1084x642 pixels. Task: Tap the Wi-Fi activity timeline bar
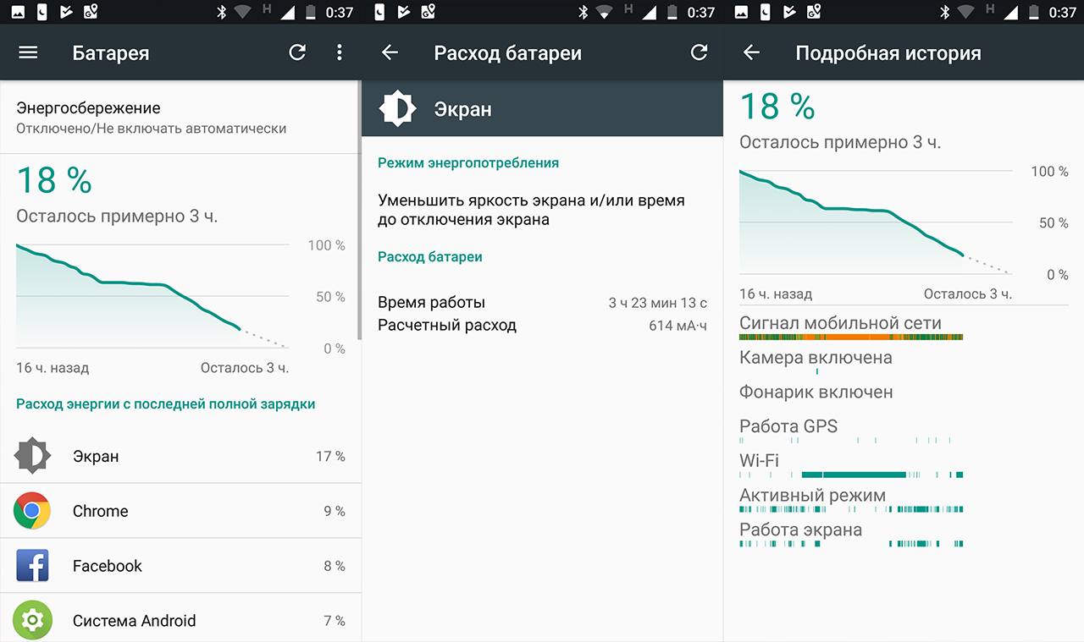pyautogui.click(x=853, y=475)
